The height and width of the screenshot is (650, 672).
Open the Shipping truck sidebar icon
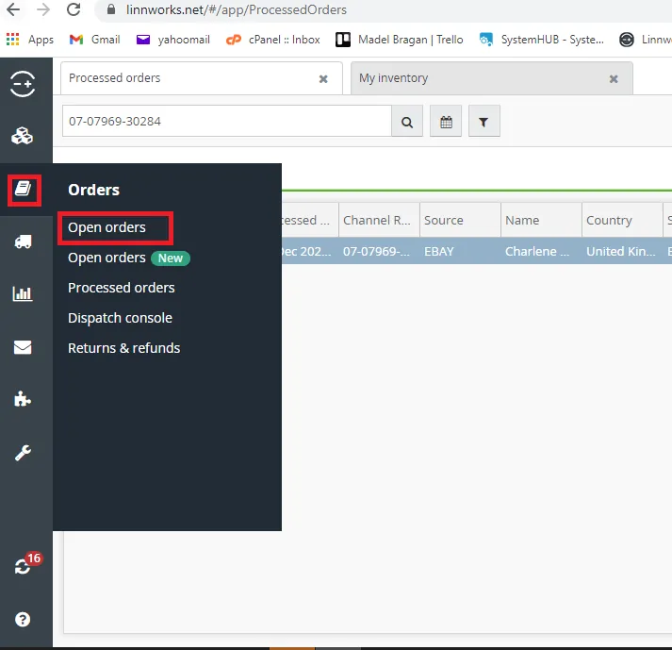pyautogui.click(x=23, y=242)
